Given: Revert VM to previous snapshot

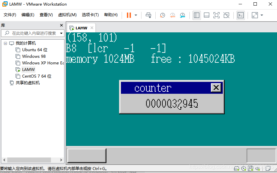Looking at the screenshot, I should (x=173, y=15).
